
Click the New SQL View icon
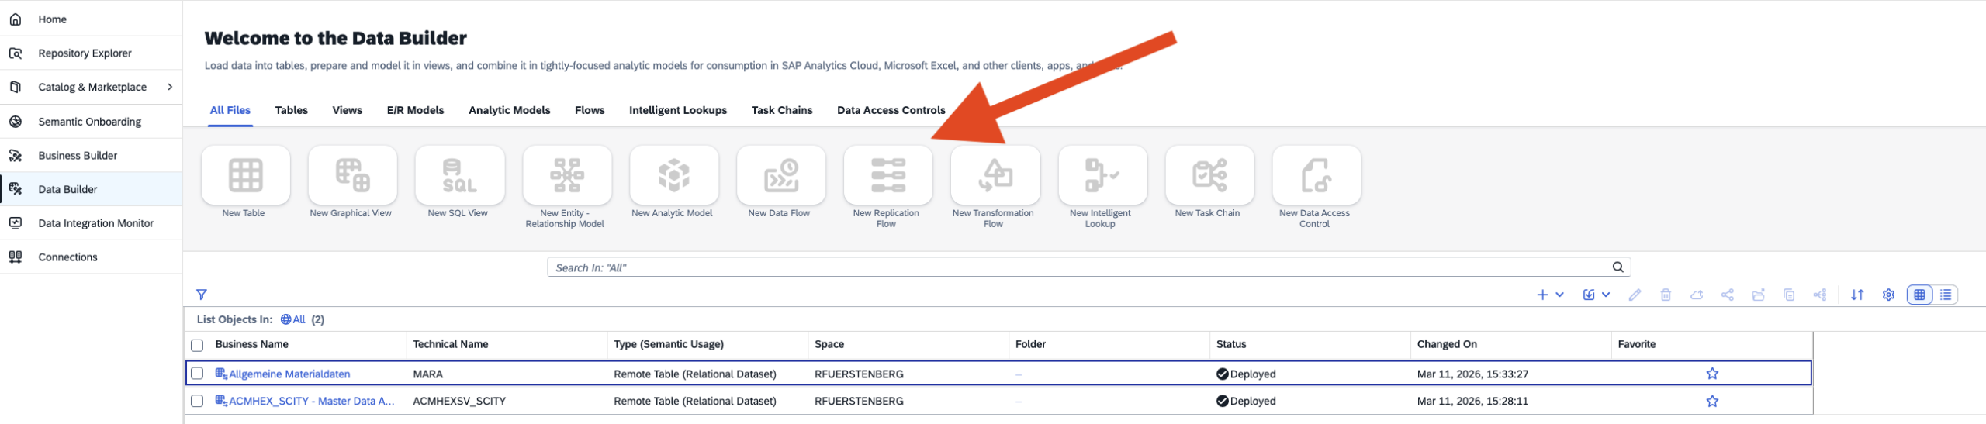pos(459,175)
